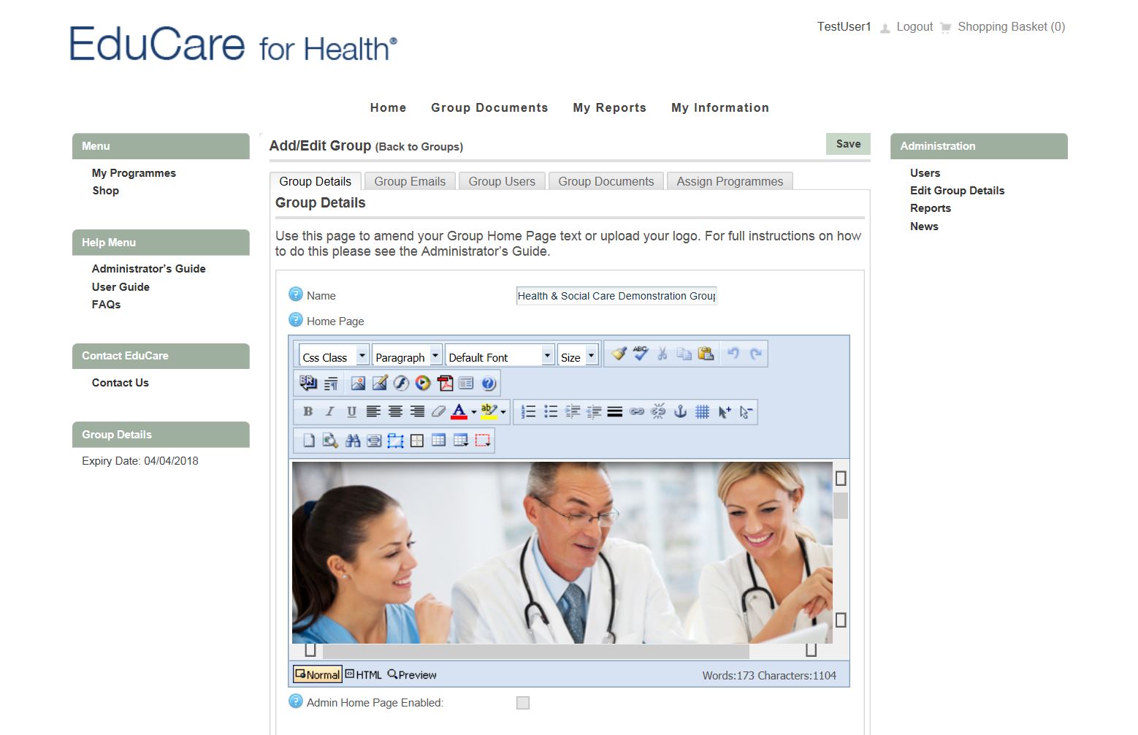
Task: Insert a bulleted list
Action: pos(551,411)
